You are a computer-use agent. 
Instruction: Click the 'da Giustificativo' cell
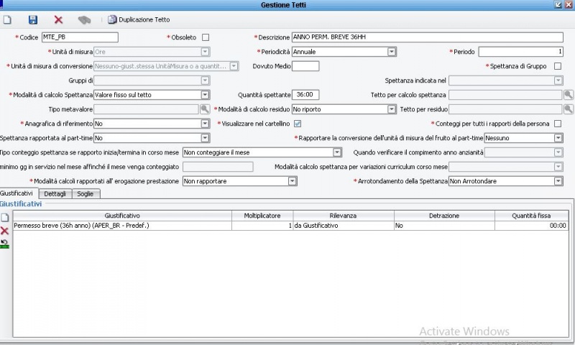click(344, 226)
